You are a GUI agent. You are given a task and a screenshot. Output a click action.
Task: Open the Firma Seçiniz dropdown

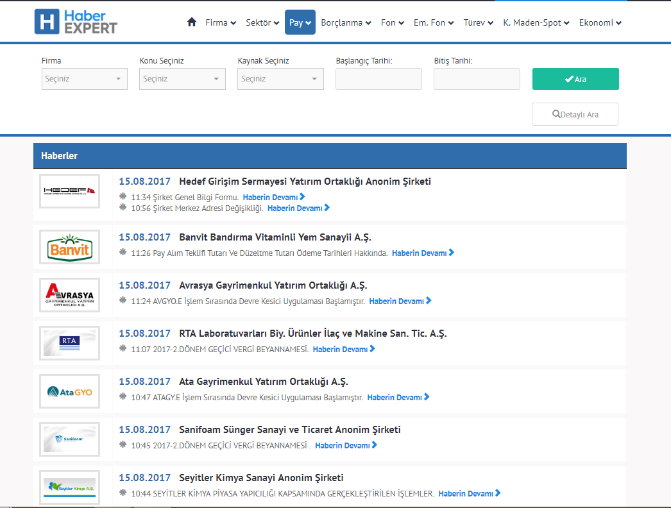tap(84, 79)
